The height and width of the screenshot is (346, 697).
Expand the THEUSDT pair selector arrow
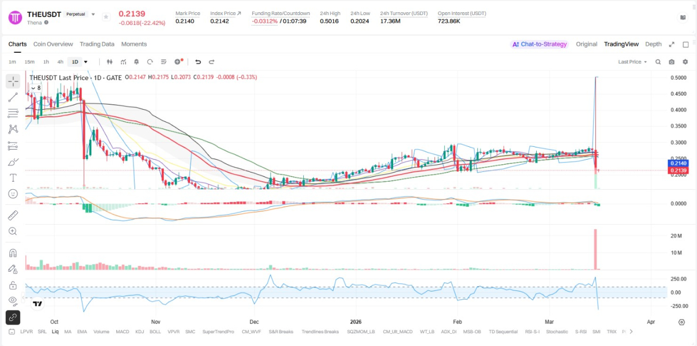pyautogui.click(x=93, y=15)
